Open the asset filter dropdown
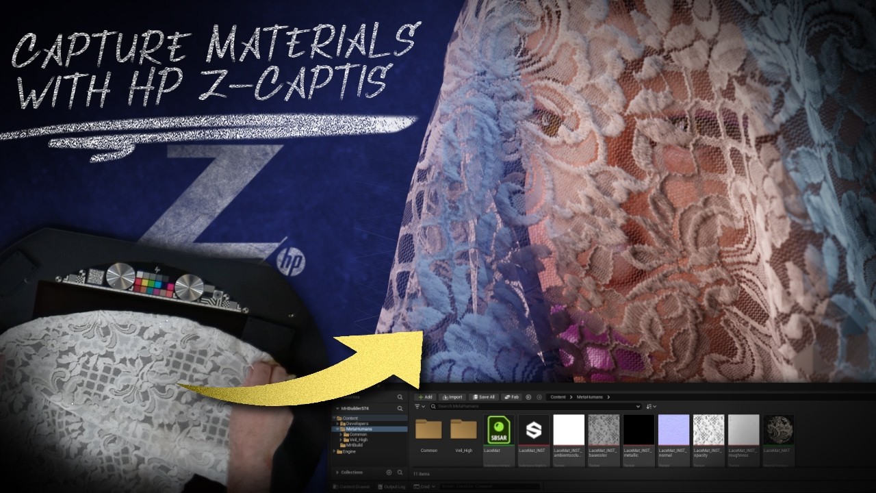This screenshot has width=876, height=493. (x=420, y=406)
